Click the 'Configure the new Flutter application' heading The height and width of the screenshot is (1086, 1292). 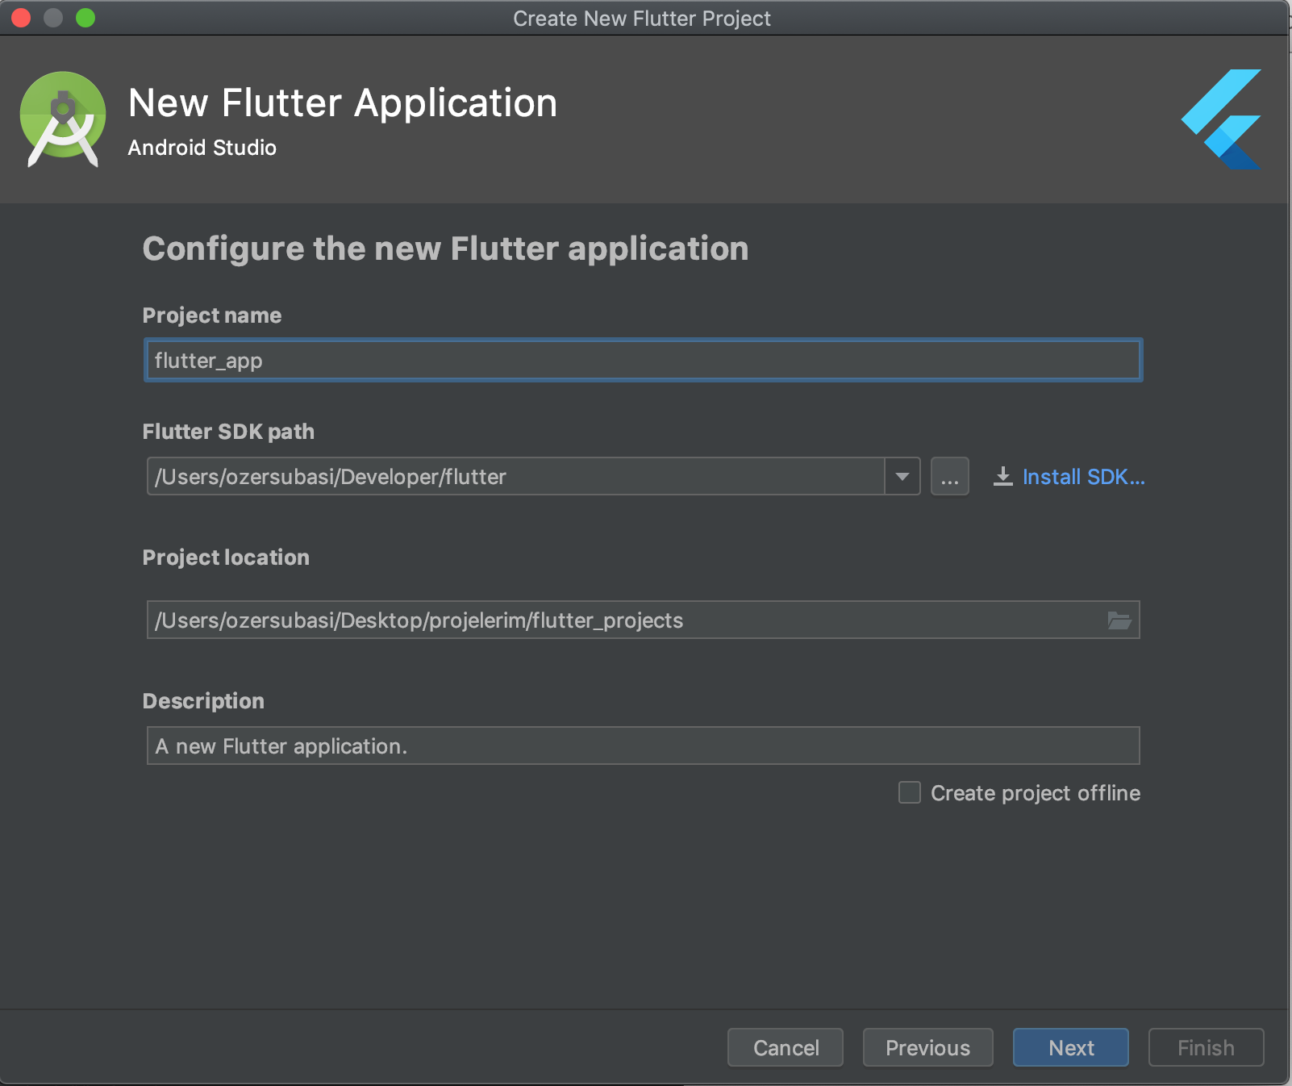(445, 249)
